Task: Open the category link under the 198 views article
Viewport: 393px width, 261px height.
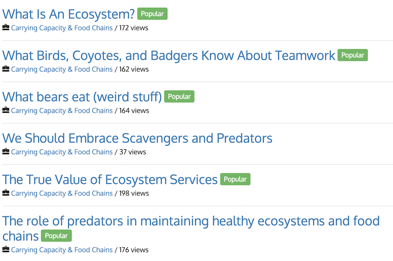Action: pos(62,193)
